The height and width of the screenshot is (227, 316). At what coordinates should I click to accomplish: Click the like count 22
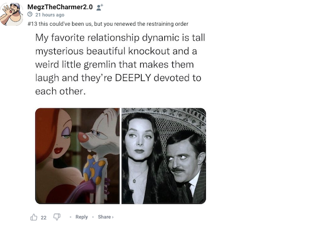click(x=44, y=217)
